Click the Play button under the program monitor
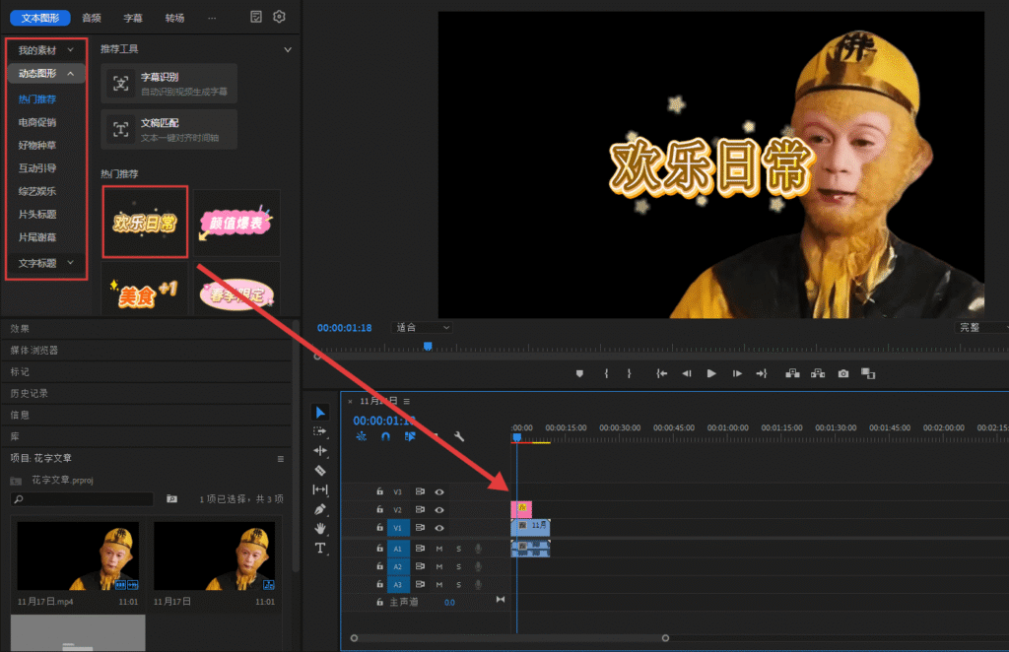 (711, 373)
